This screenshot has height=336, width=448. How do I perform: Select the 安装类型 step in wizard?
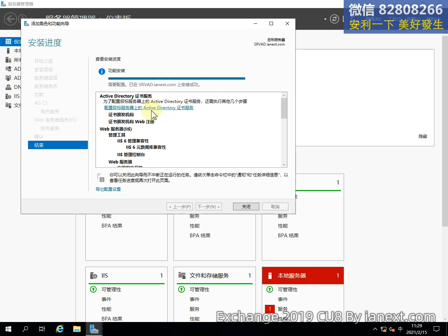tap(43, 69)
